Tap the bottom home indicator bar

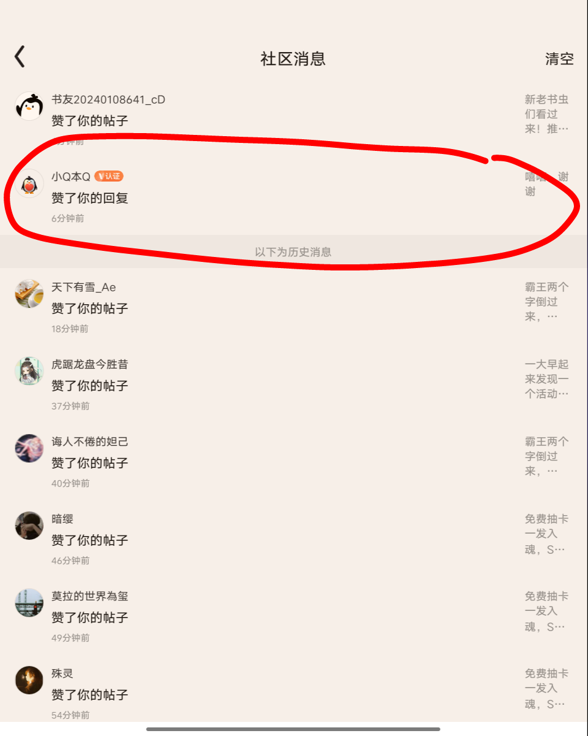click(x=293, y=729)
